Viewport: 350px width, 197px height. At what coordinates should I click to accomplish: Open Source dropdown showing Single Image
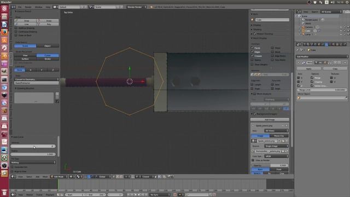click(x=276, y=146)
